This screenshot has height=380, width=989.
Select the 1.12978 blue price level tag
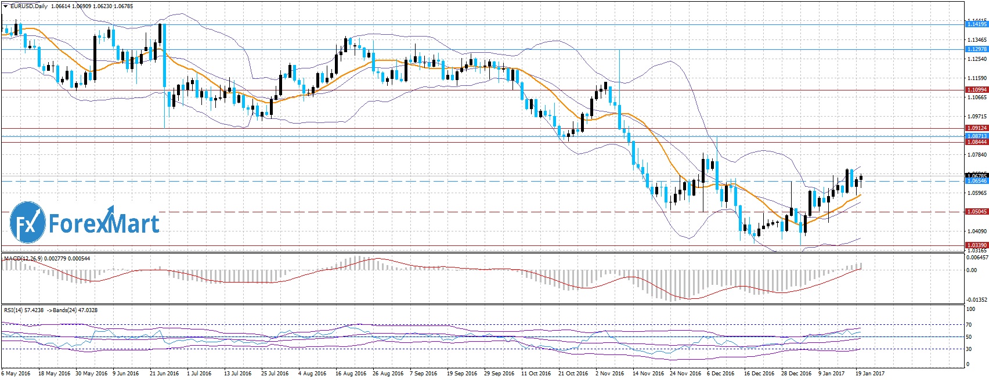pos(976,49)
